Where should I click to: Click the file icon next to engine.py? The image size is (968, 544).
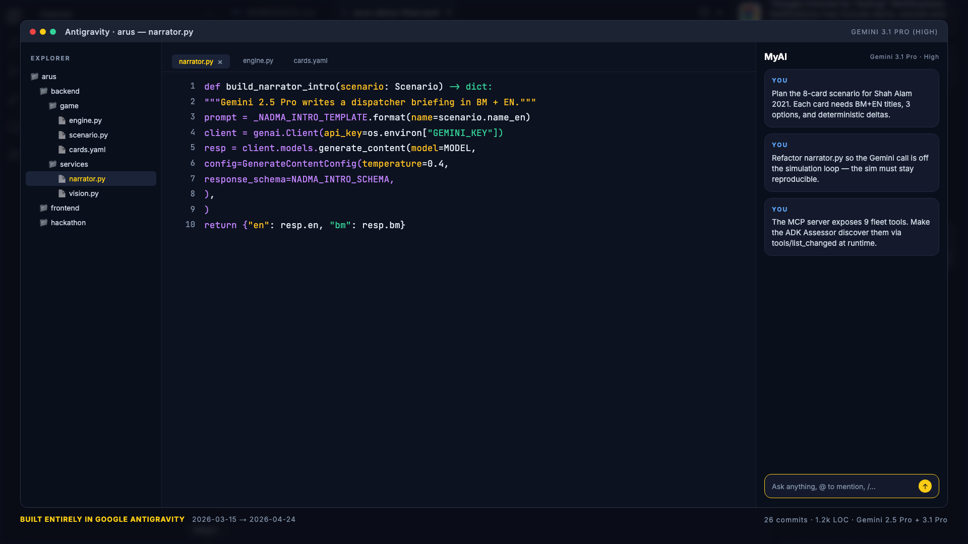(x=62, y=120)
